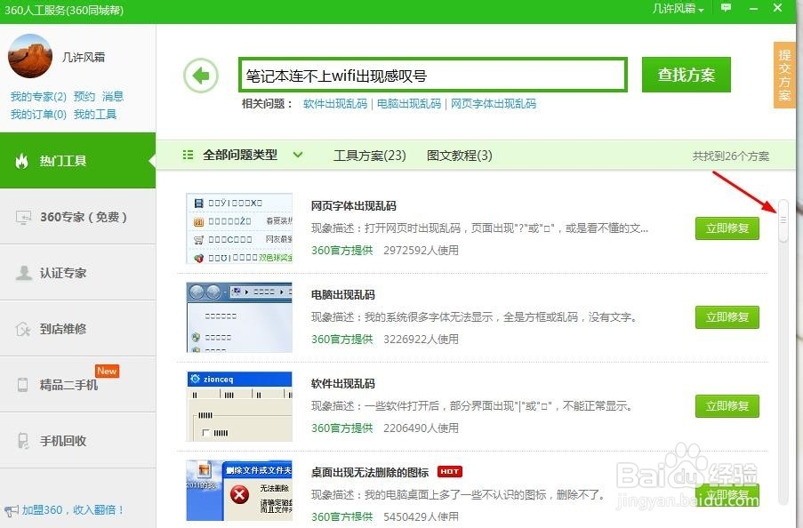Click the flame icon beside 热门工具
803x528 pixels.
click(21, 161)
